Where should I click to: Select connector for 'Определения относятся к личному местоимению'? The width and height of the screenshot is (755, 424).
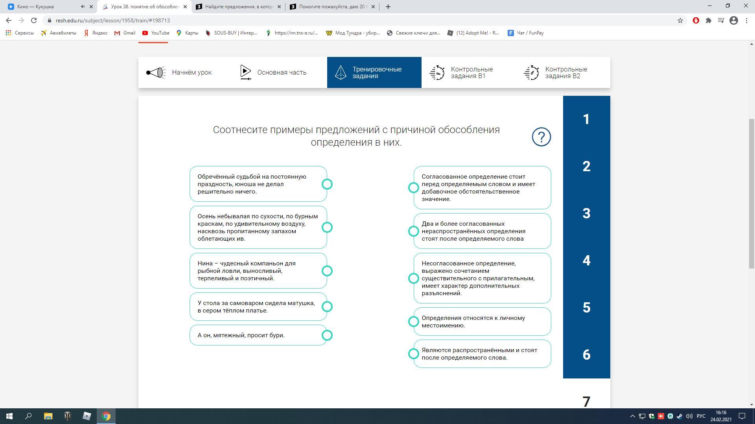coord(413,322)
